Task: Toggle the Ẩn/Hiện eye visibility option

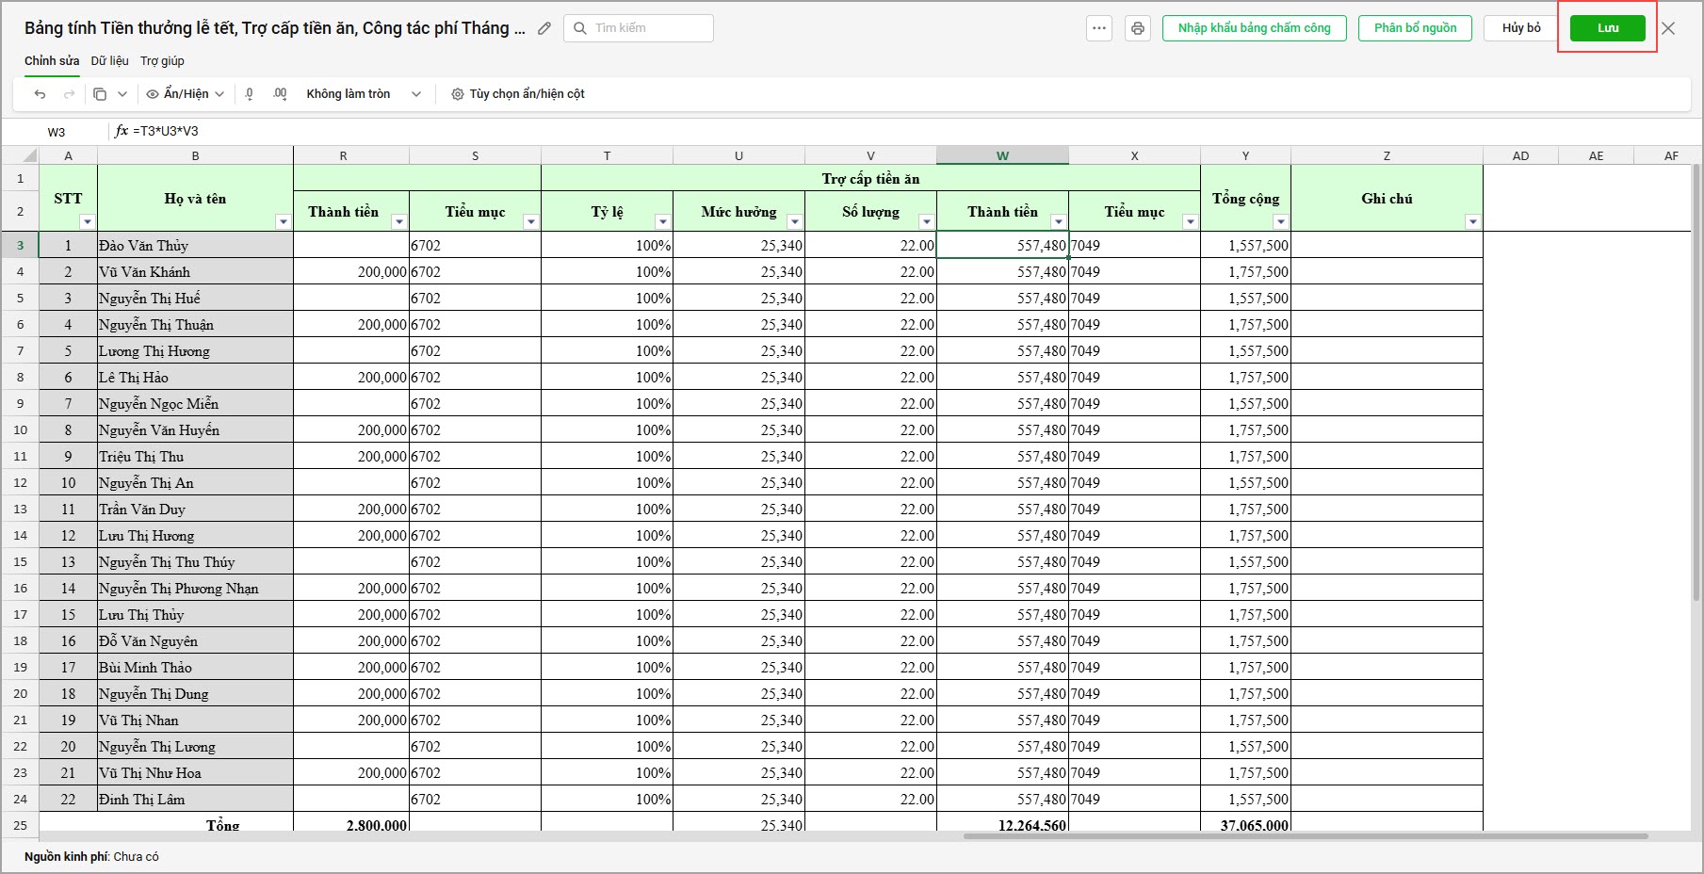Action: click(x=186, y=94)
